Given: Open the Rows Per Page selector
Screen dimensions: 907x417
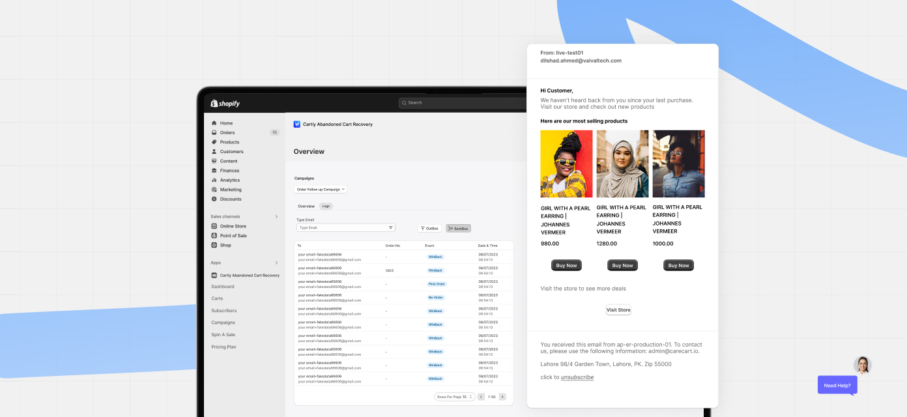Looking at the screenshot, I should coord(454,397).
